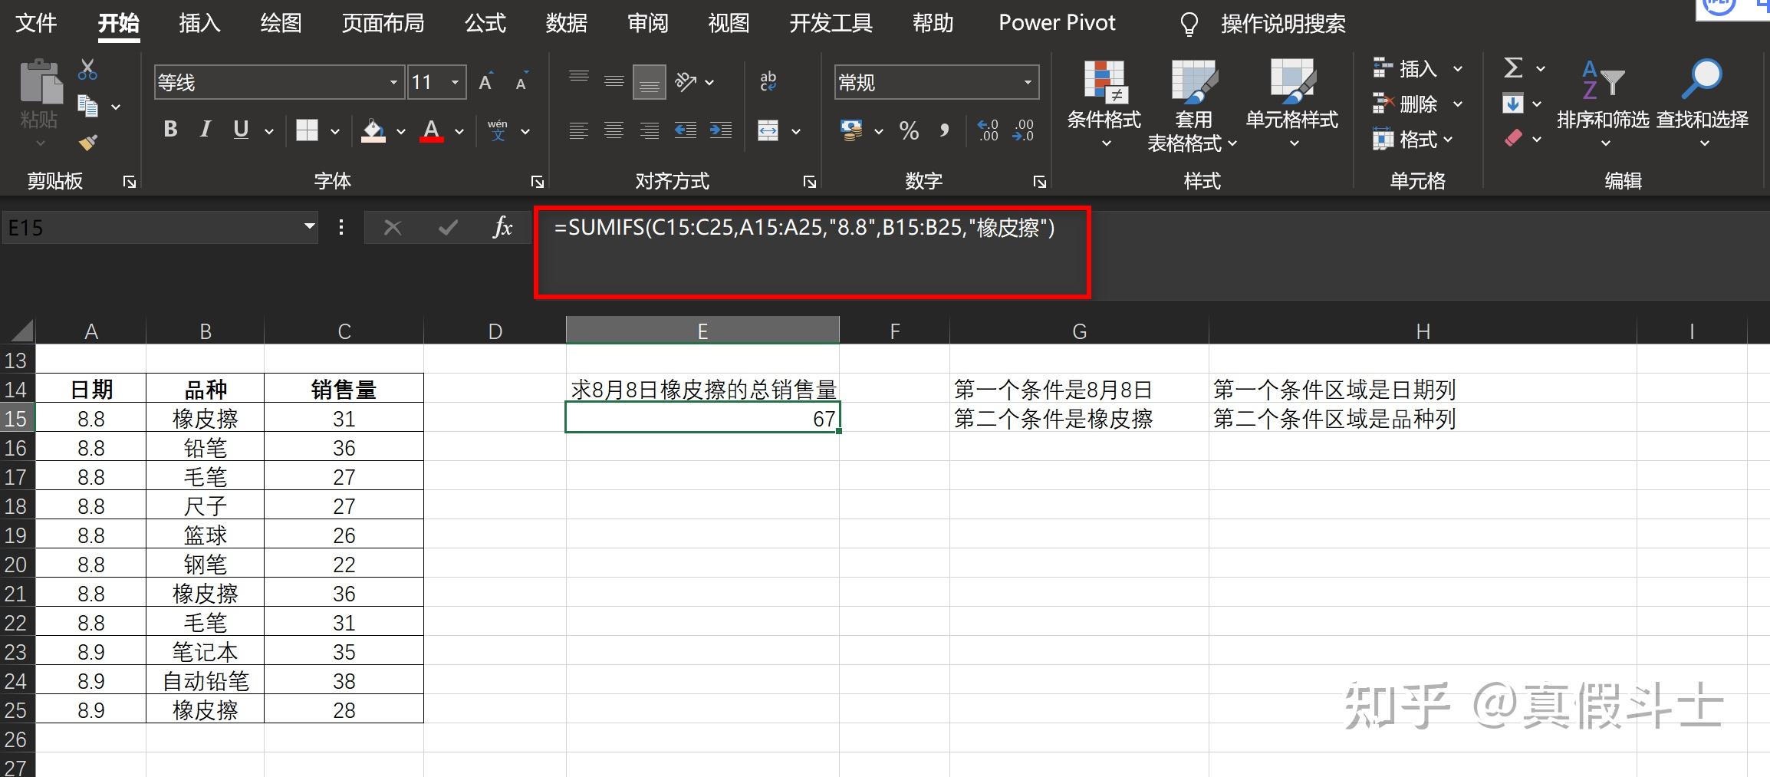The image size is (1770, 777).
Task: Click accounting number format icon
Action: point(851,130)
